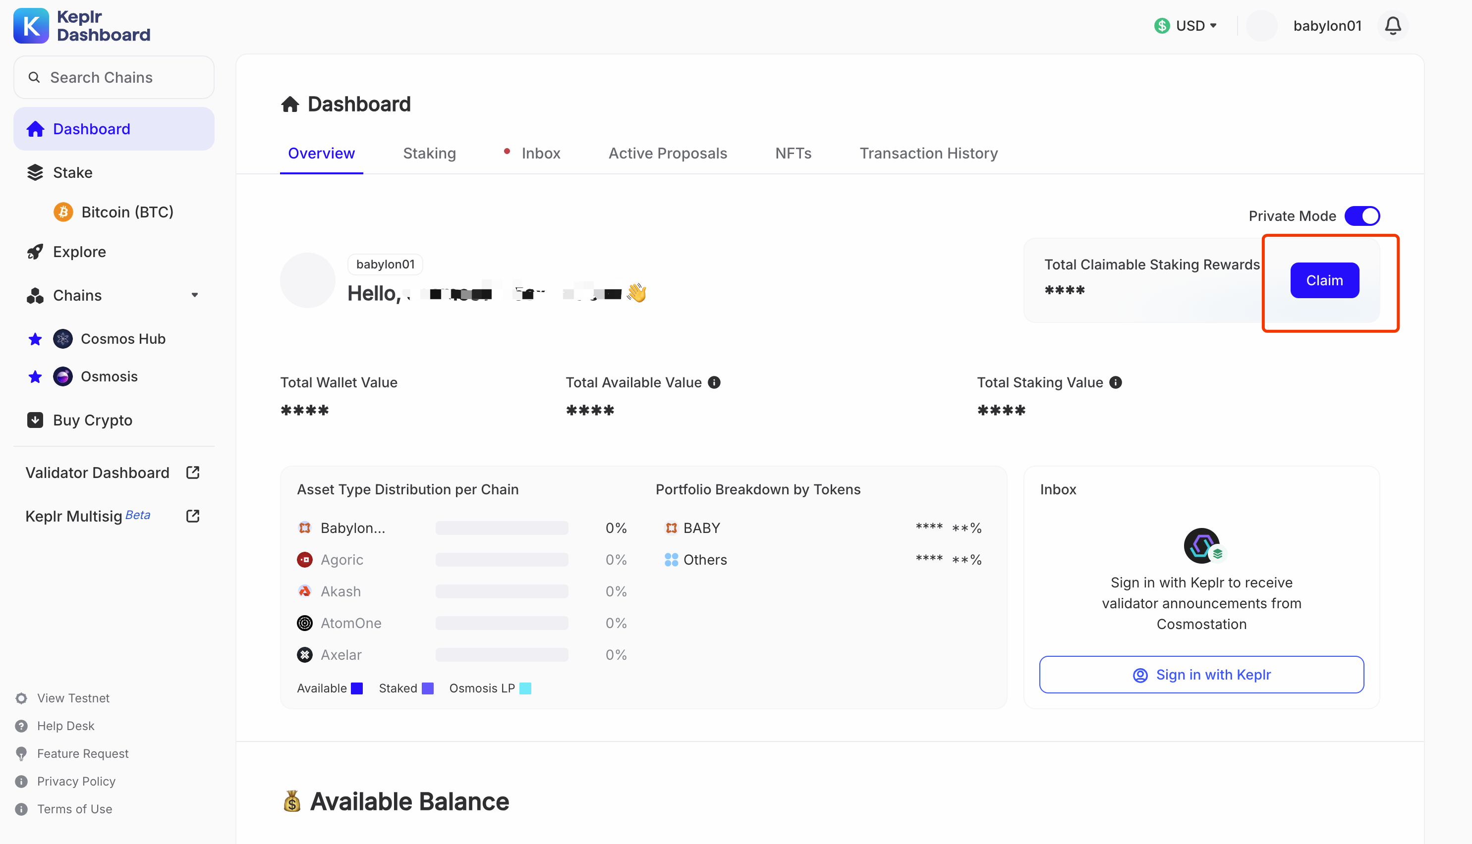Unstar the Osmosis favorite

point(35,376)
